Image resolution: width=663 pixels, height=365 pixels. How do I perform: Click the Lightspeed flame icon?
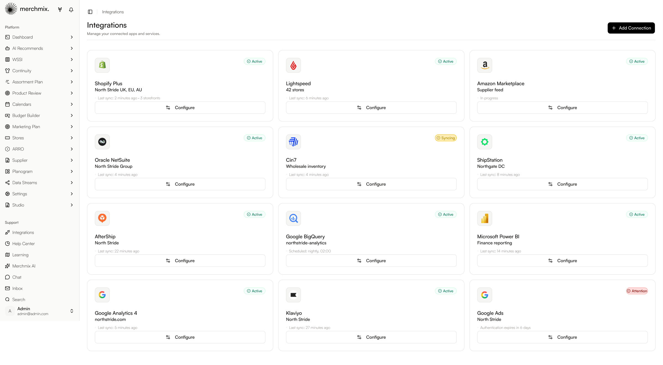click(293, 65)
